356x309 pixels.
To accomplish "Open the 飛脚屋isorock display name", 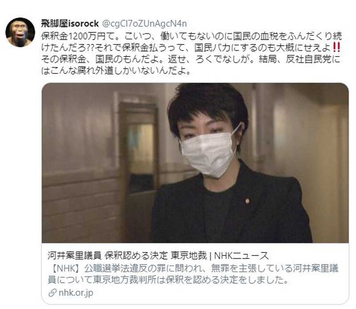I will click(x=70, y=24).
